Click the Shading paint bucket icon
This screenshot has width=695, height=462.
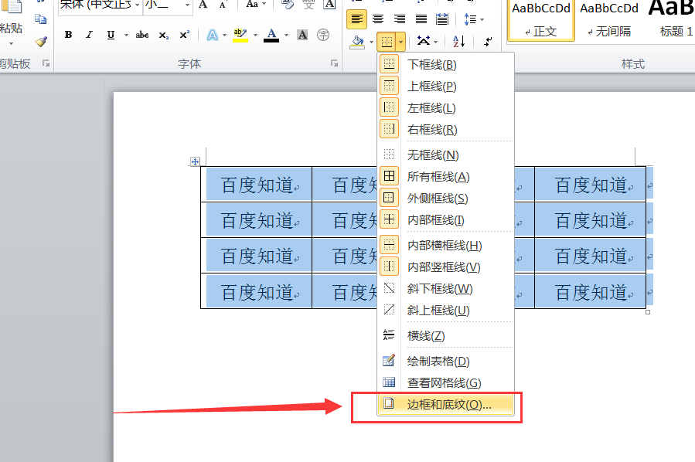357,42
